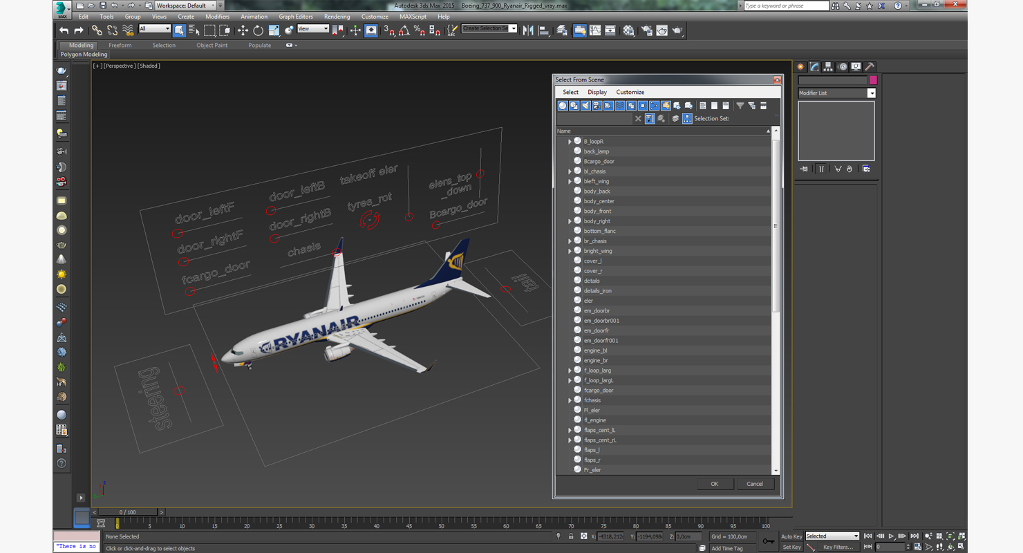This screenshot has height=553, width=1023.
Task: Click Select None icon in dialog toolbar
Action: tap(714, 106)
